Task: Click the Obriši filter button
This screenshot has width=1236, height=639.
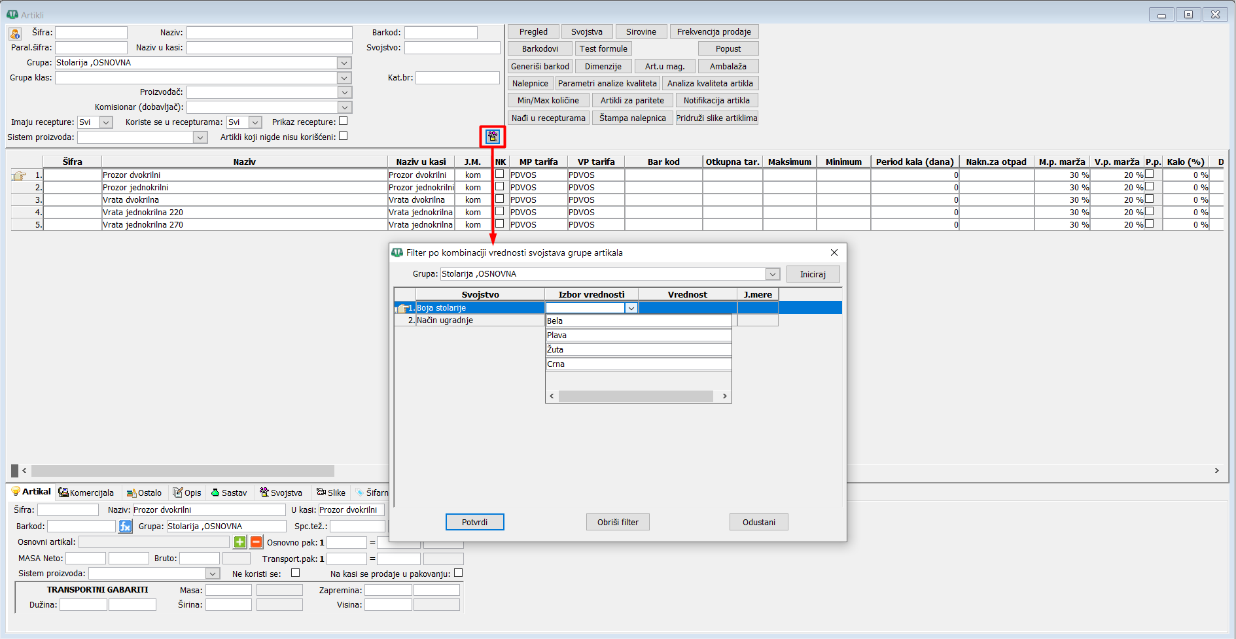Action: tap(618, 522)
